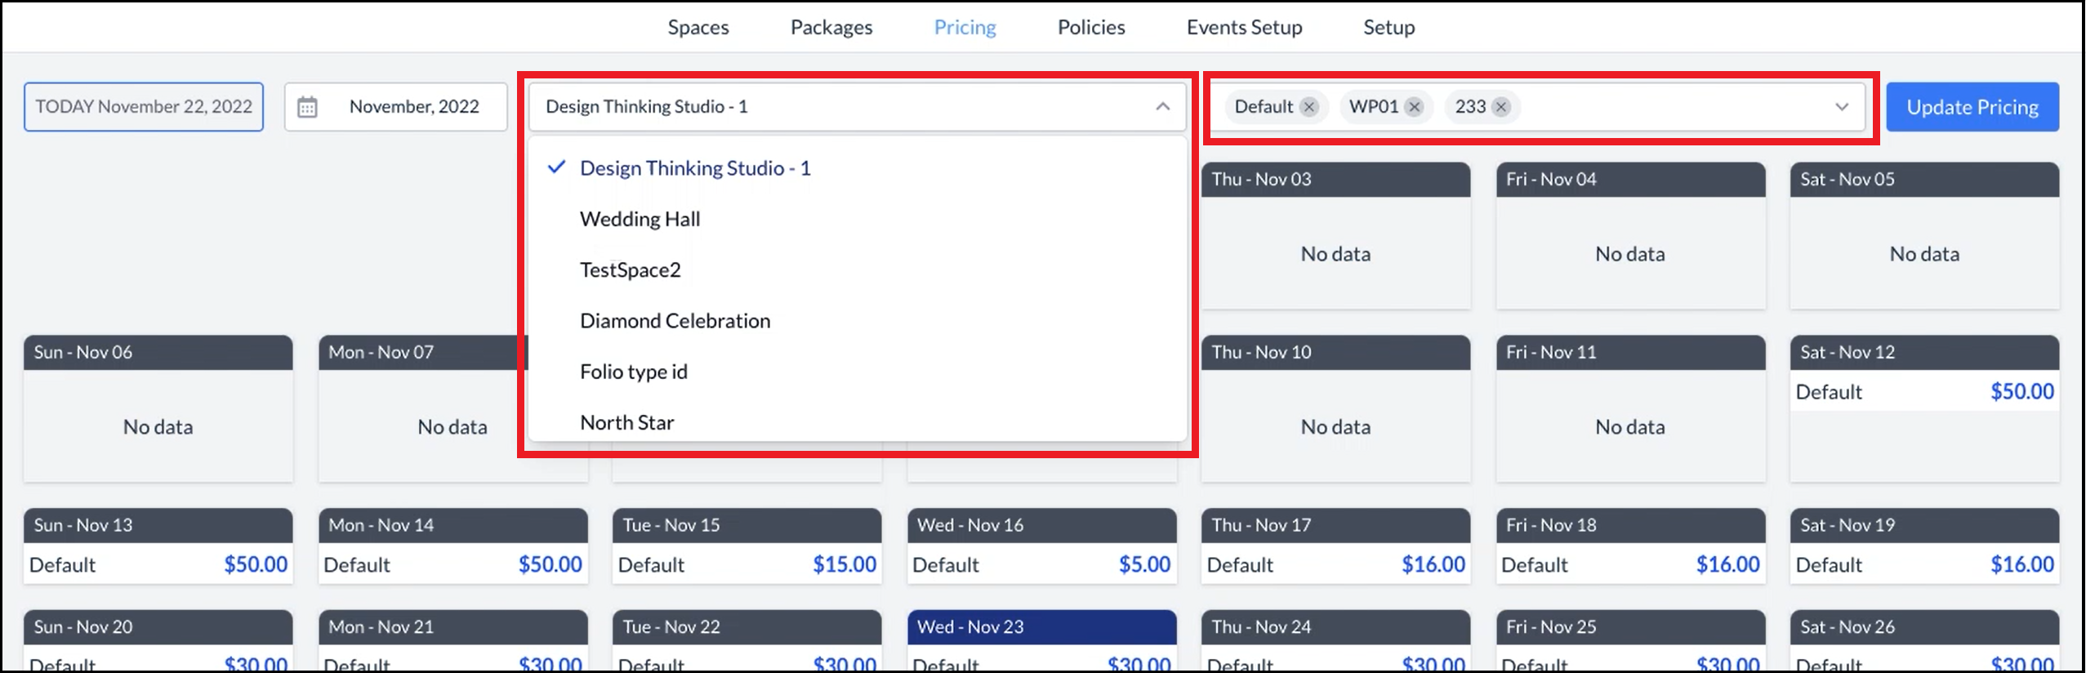The height and width of the screenshot is (673, 2086).
Task: Go to the Policies tab
Action: pyautogui.click(x=1090, y=27)
